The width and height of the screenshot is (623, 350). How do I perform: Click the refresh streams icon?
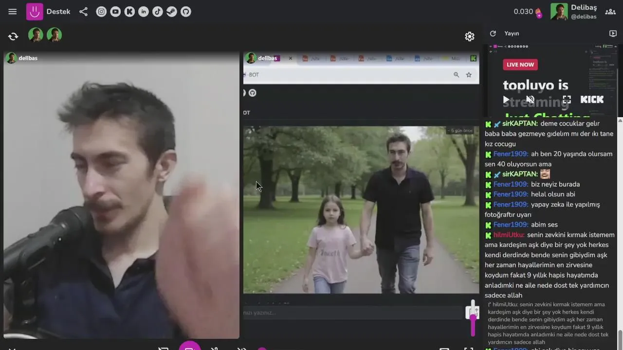pyautogui.click(x=13, y=36)
